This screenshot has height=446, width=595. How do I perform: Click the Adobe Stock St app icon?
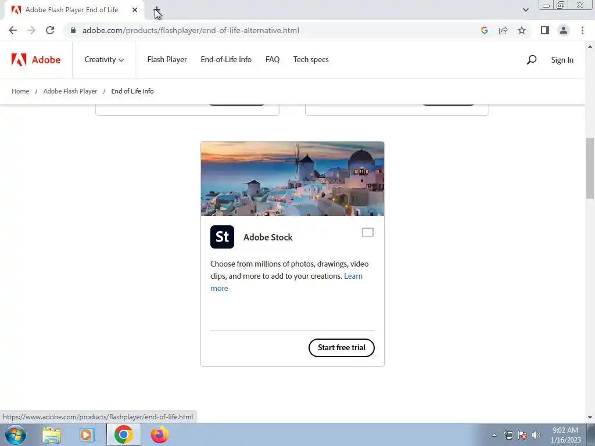pos(222,237)
